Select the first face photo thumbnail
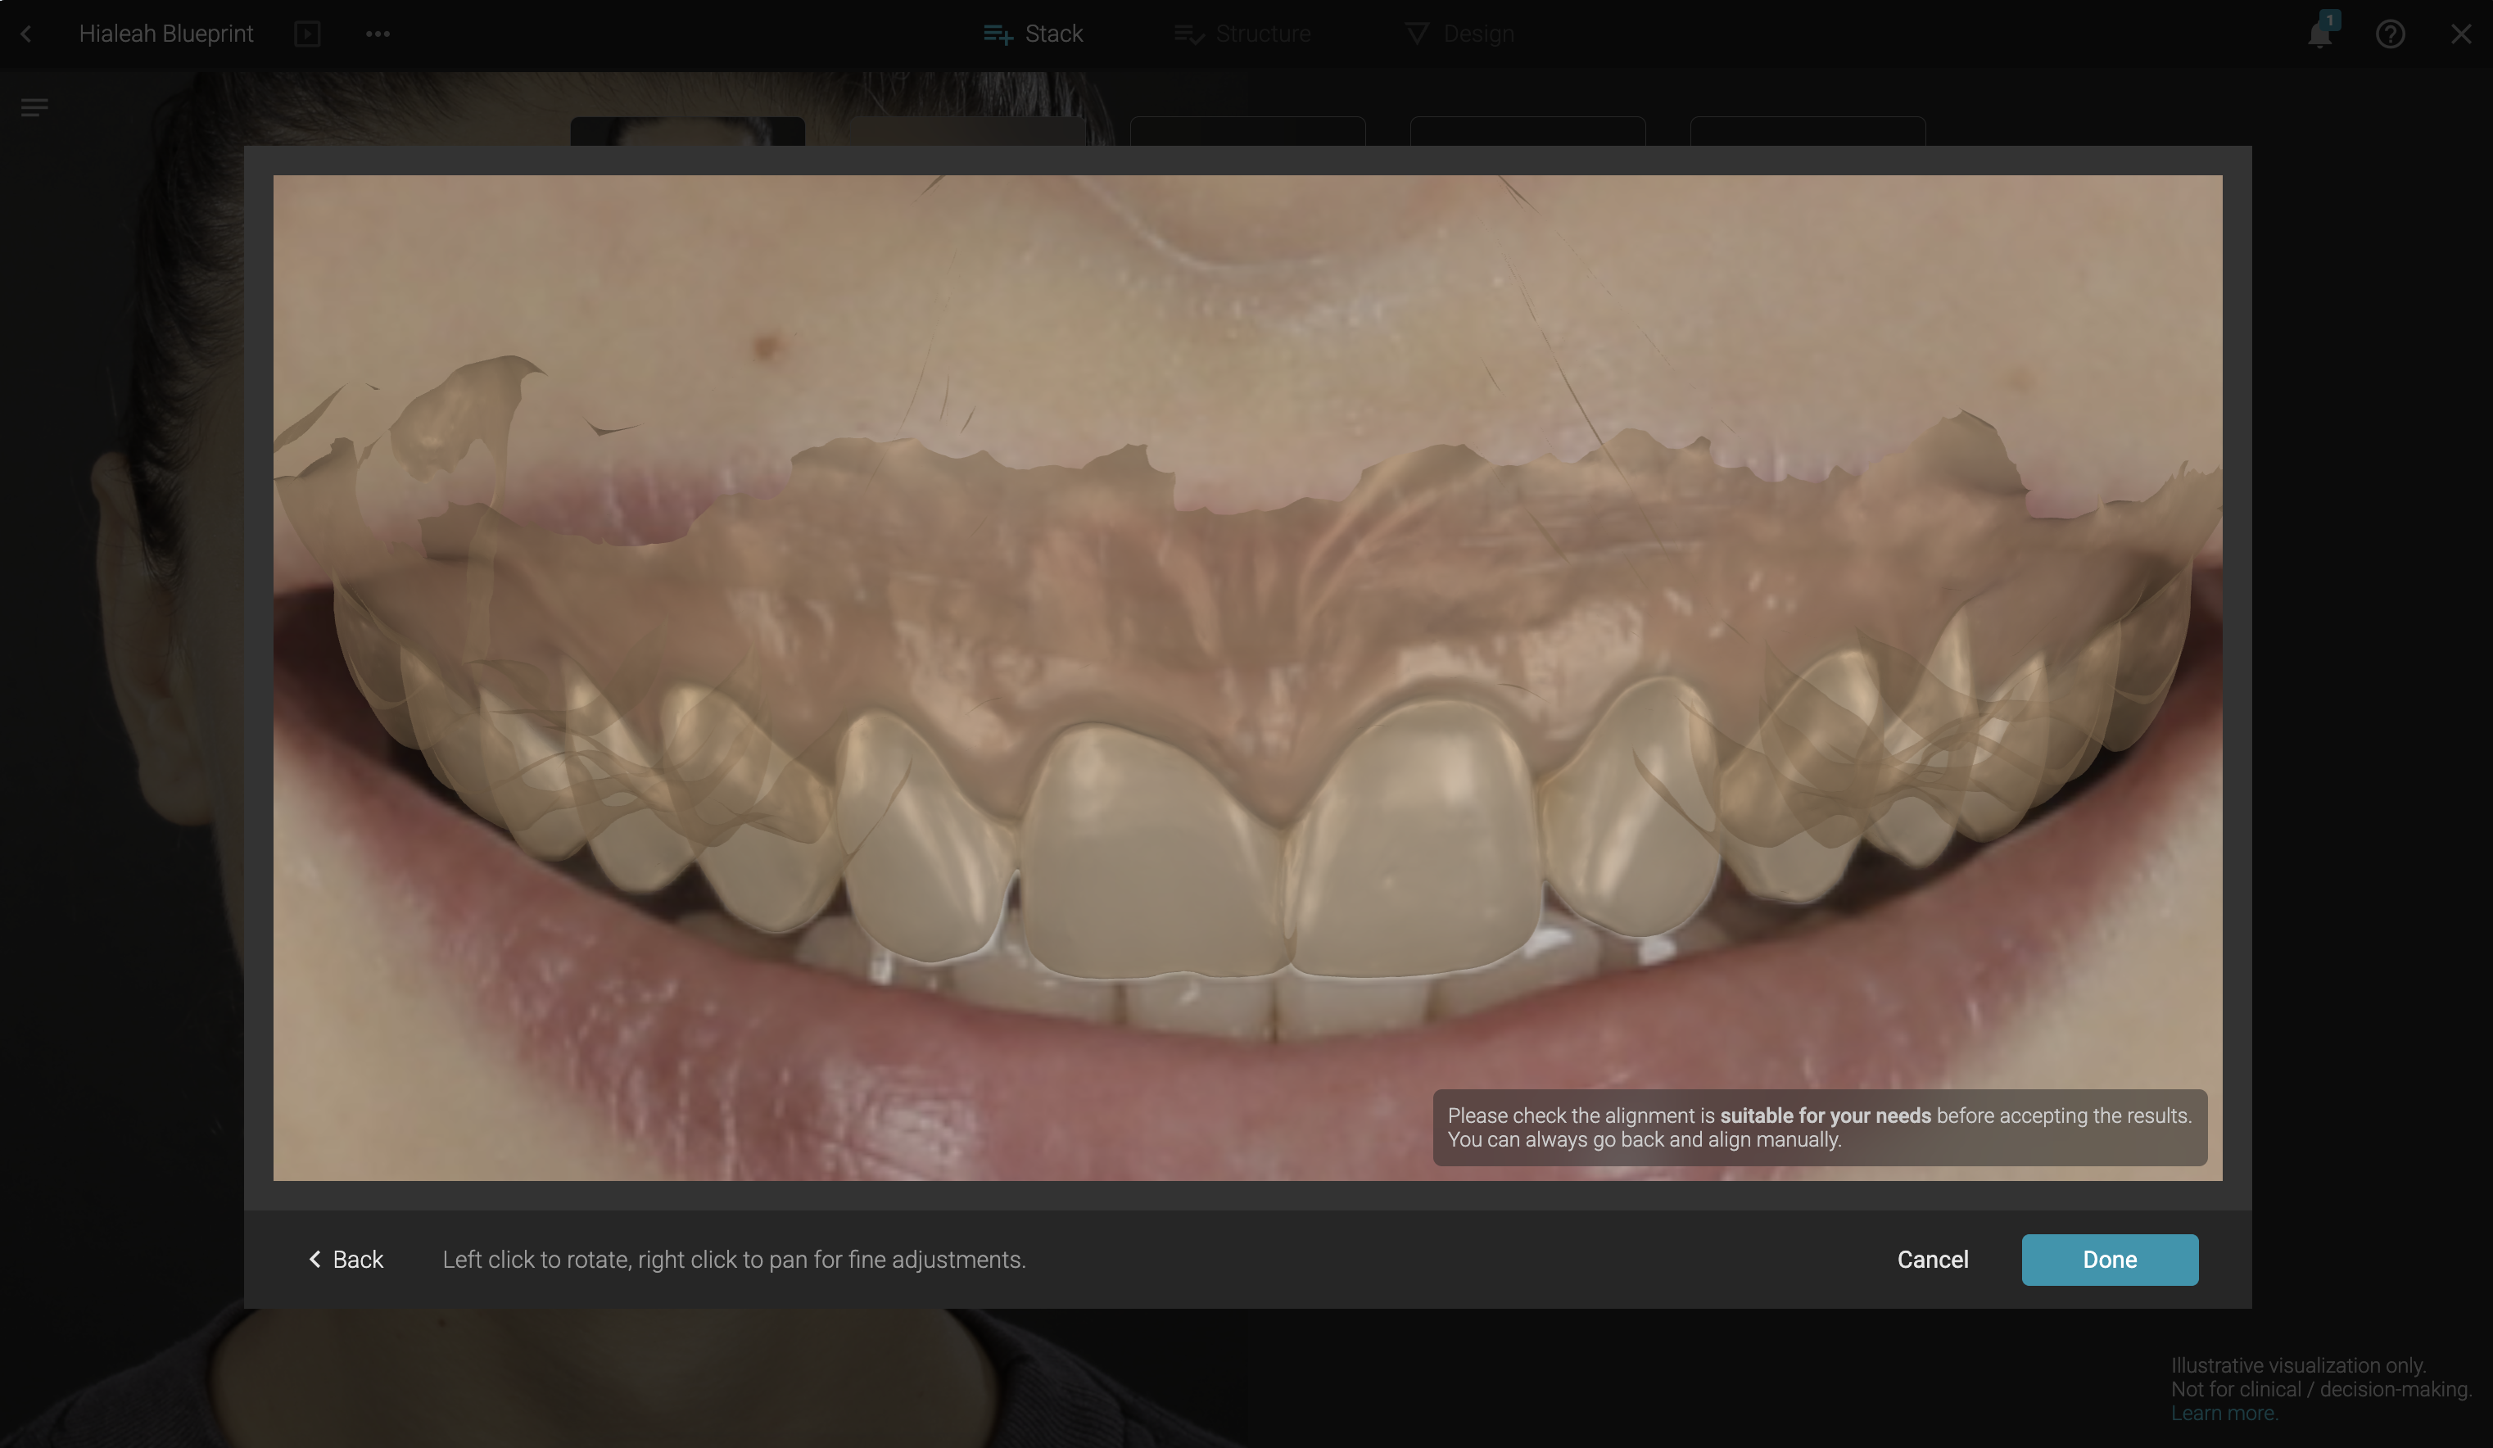The image size is (2493, 1448). [x=688, y=130]
